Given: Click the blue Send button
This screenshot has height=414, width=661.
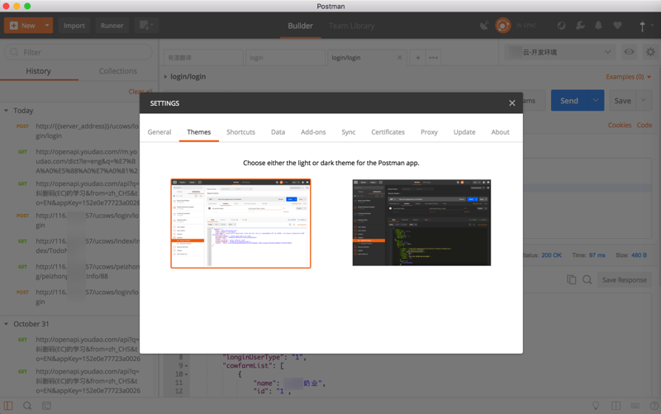Looking at the screenshot, I should point(569,100).
